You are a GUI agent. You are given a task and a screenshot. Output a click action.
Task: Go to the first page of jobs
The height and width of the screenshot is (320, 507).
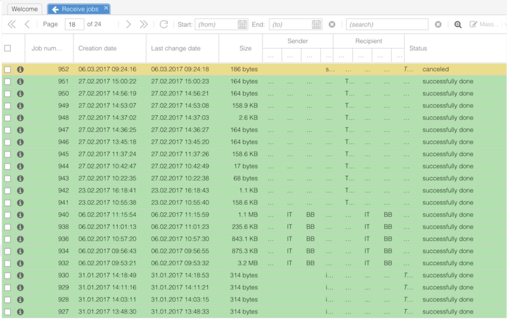[11, 25]
